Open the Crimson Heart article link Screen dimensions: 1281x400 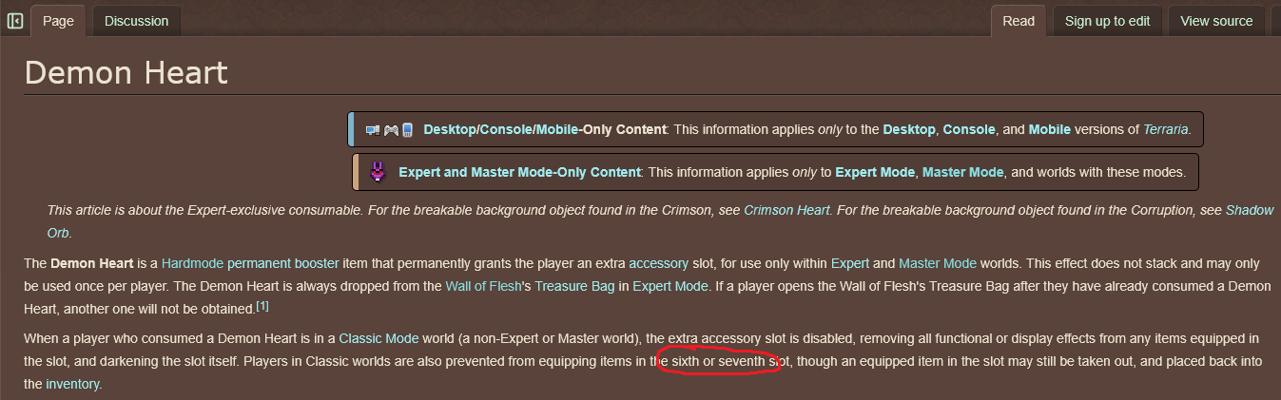(x=786, y=210)
